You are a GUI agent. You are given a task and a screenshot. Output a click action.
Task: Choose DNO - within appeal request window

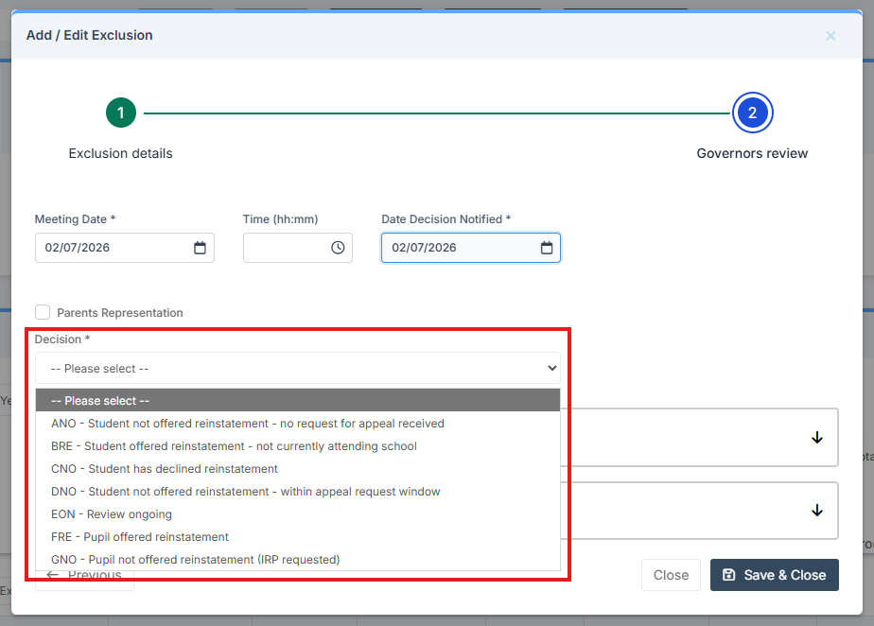(298, 491)
